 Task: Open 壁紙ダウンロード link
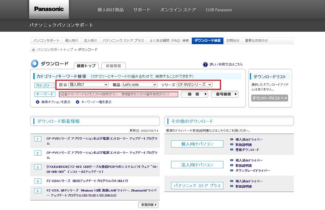point(247,150)
